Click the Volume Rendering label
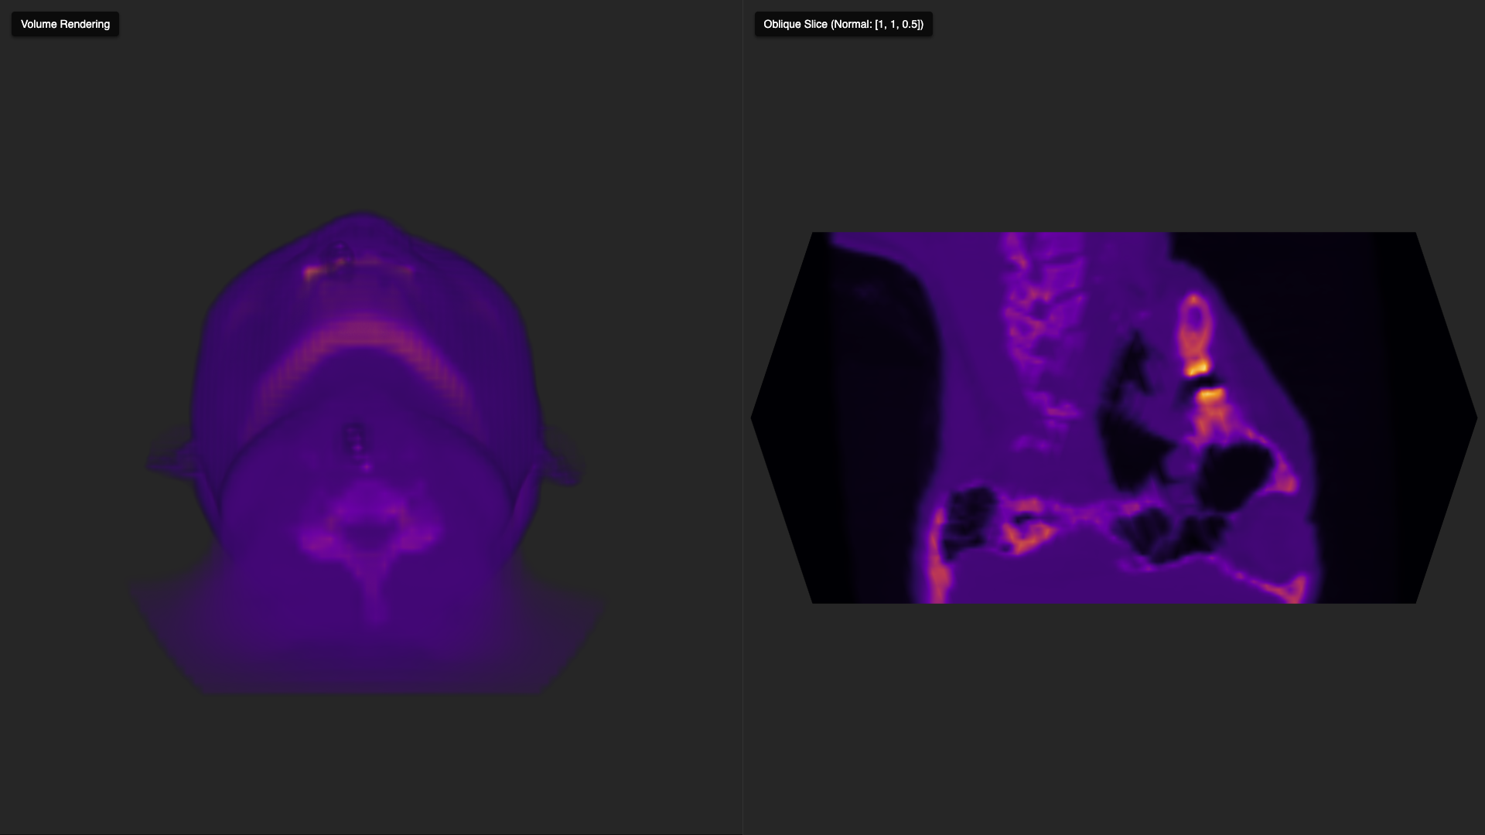This screenshot has height=835, width=1485. click(x=65, y=24)
